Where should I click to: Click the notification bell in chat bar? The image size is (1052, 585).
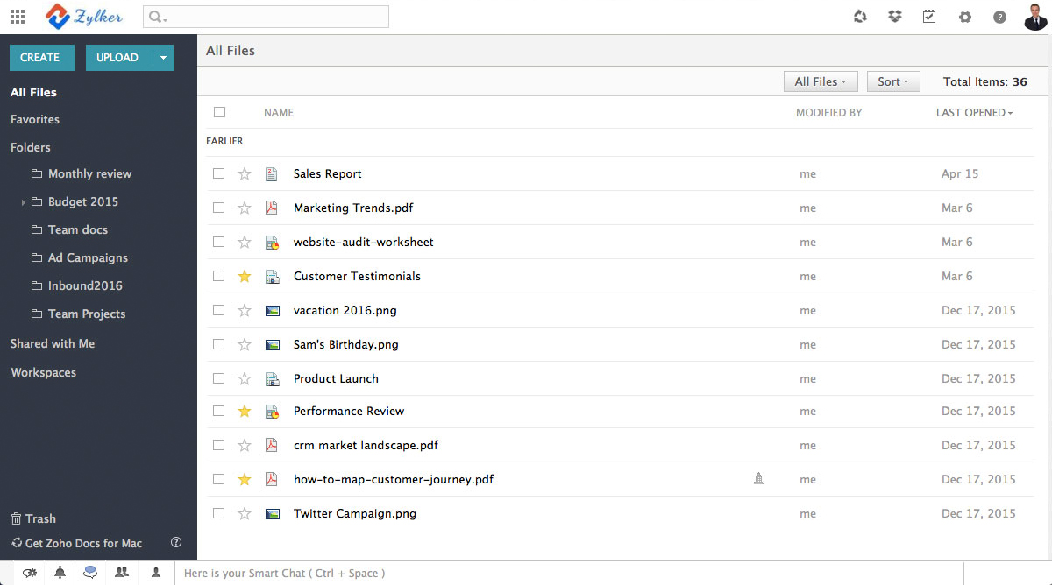pos(60,573)
